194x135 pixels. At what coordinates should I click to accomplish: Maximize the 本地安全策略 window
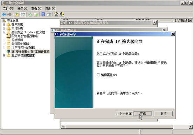pos(186,3)
